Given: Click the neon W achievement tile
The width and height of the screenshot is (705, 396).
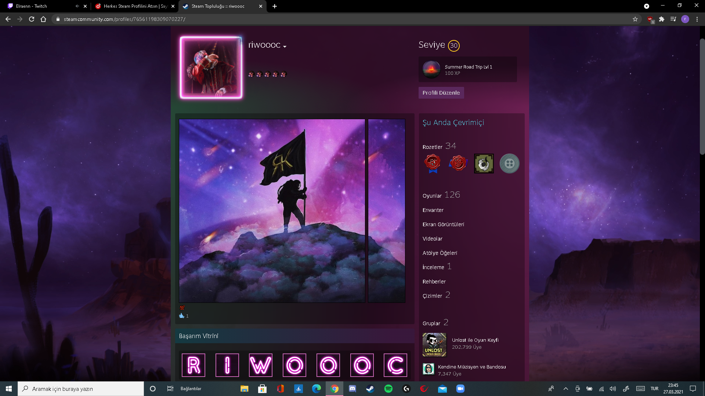Looking at the screenshot, I should click(261, 365).
